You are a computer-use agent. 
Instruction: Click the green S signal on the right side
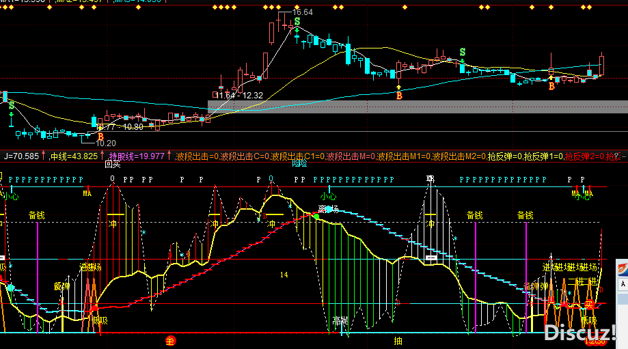463,52
